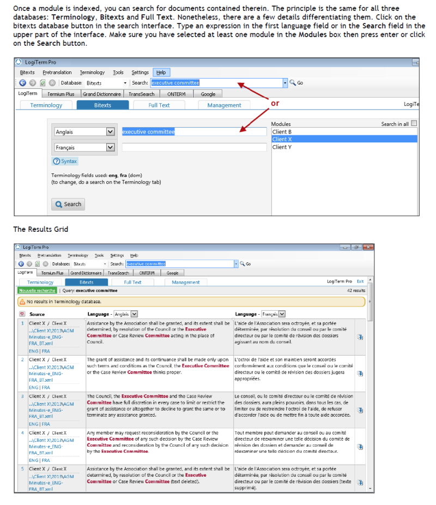Open the Pretranslation menu in search-form window
The width and height of the screenshot is (436, 505).
click(57, 73)
